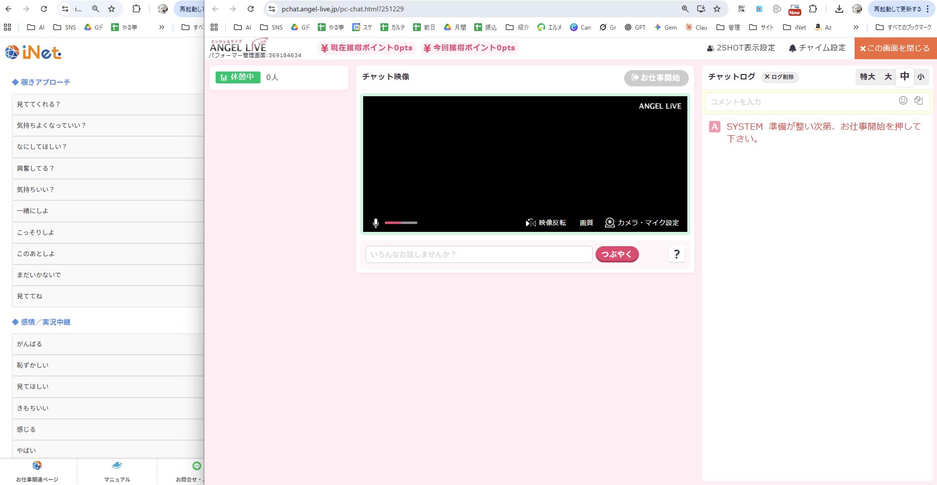Screen dimensions: 937x485
Task: Mute the microphone icon in the video player
Action: (x=376, y=223)
